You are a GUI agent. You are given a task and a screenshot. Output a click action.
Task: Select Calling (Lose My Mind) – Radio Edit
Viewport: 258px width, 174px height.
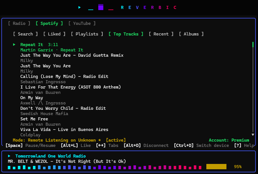tap(64, 77)
